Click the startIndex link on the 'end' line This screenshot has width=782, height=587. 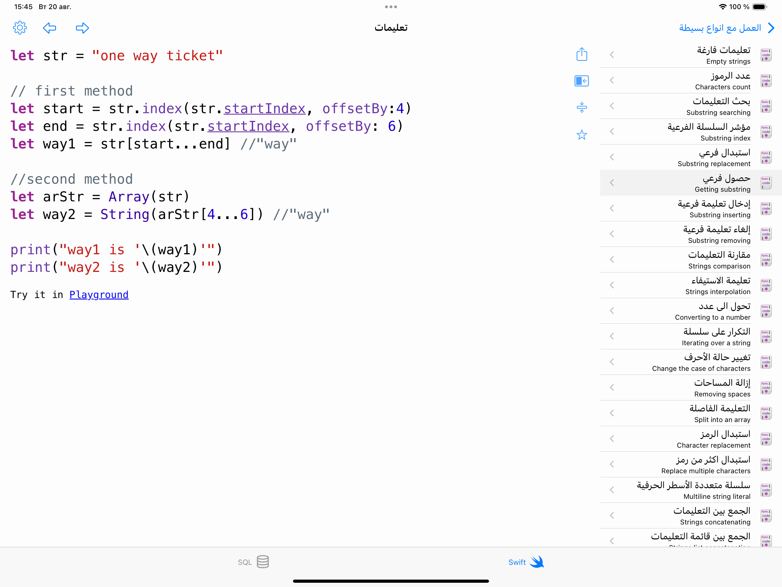point(248,126)
